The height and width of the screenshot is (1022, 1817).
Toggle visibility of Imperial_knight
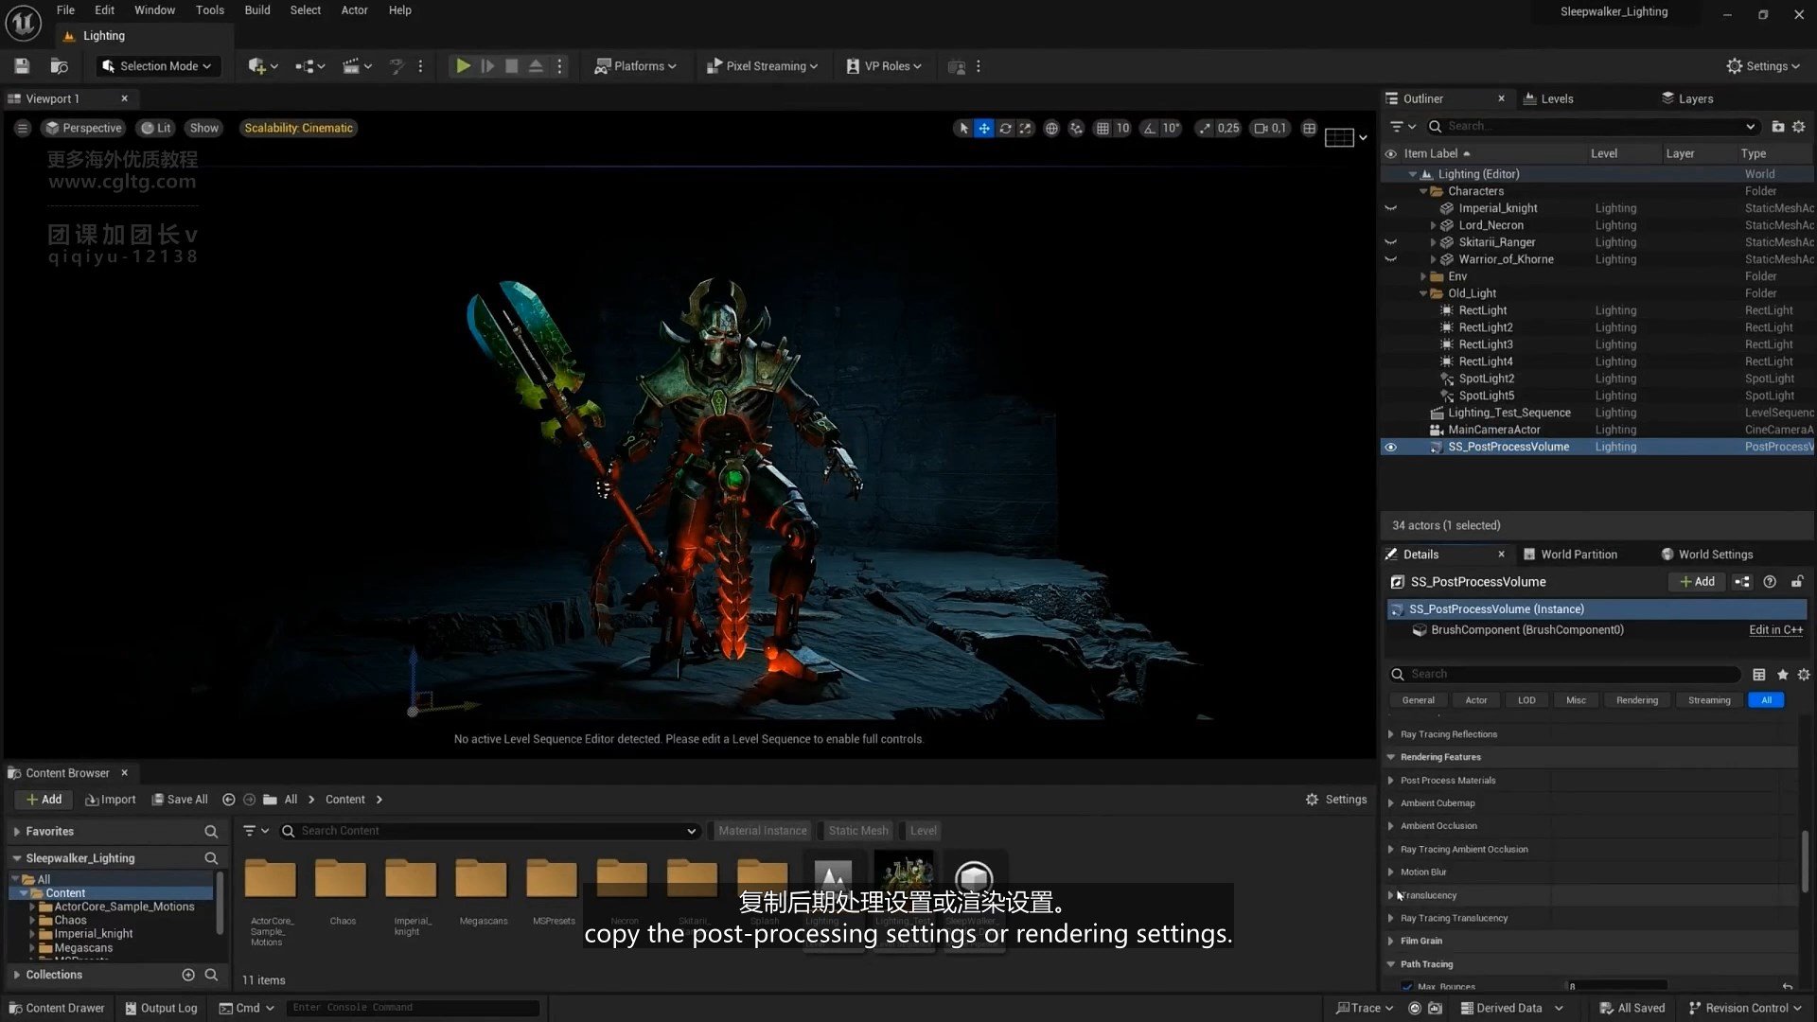[1390, 208]
